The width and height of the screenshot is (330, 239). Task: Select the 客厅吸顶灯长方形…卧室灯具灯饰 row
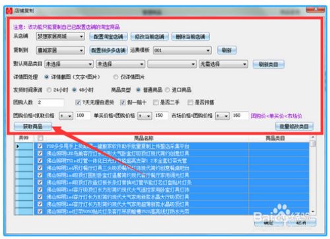tap(147, 189)
